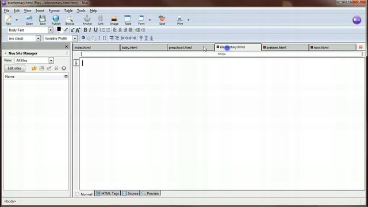The image size is (368, 207).
Task: Open the Tools menu
Action: (81, 10)
